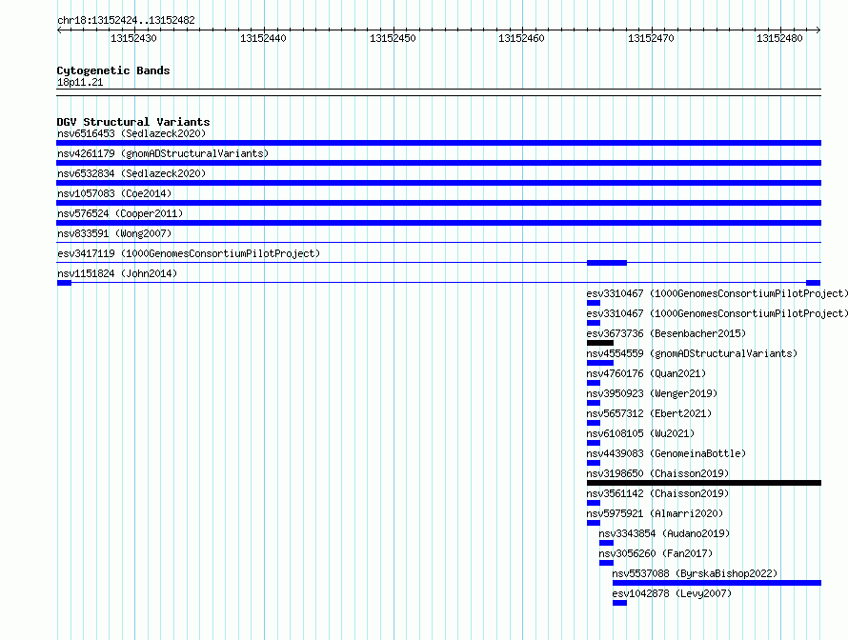Click the long blue bar under nsv5537088
Screen dimensions: 848x640
click(x=717, y=583)
